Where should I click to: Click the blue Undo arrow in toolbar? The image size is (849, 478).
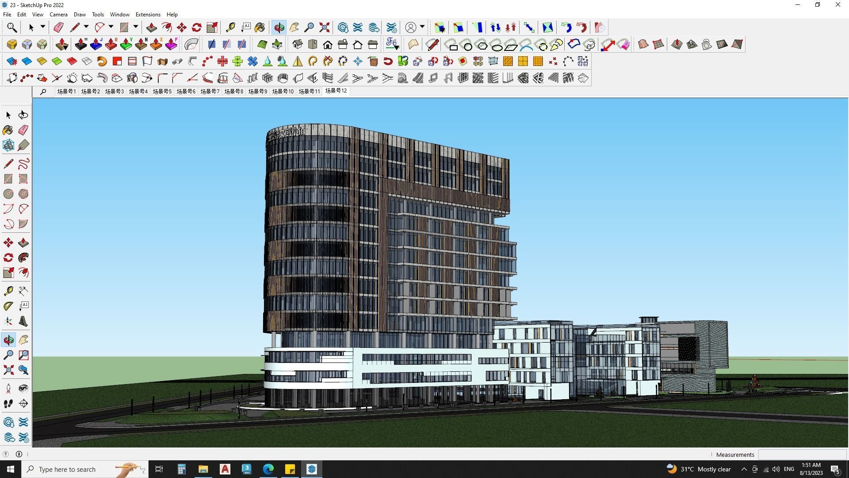tap(566, 27)
